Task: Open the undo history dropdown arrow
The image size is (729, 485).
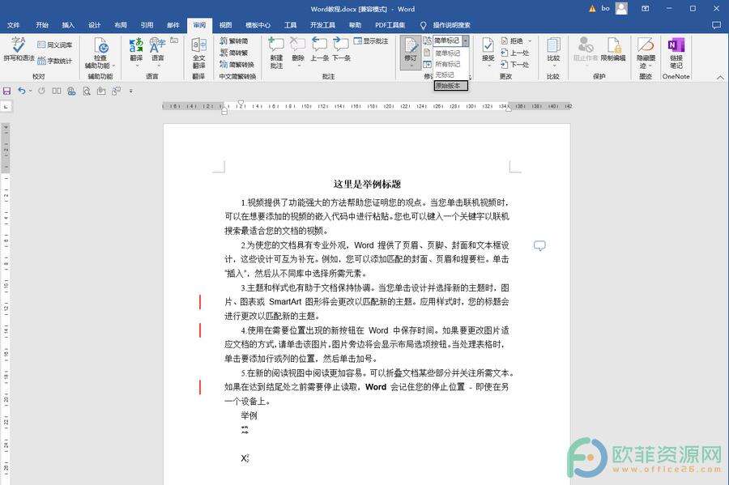Action: (31, 91)
